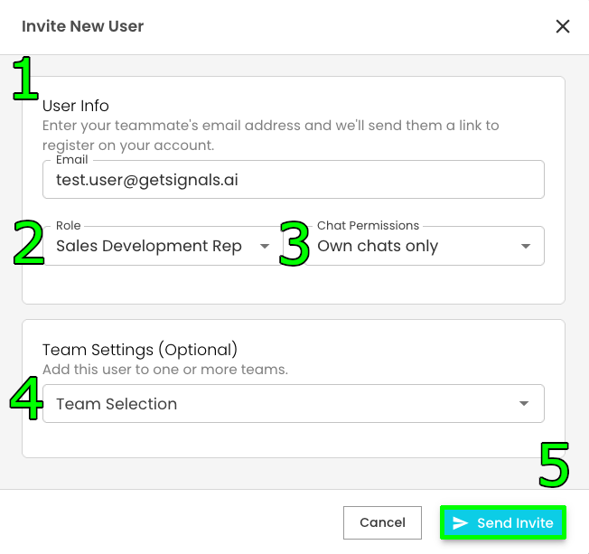
Task: Click the Send Invite button
Action: pos(503,522)
